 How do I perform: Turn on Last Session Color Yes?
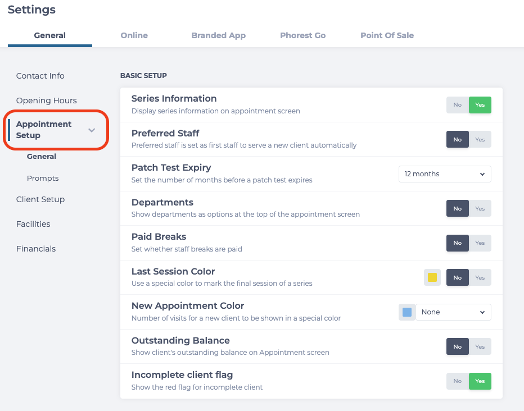(480, 277)
